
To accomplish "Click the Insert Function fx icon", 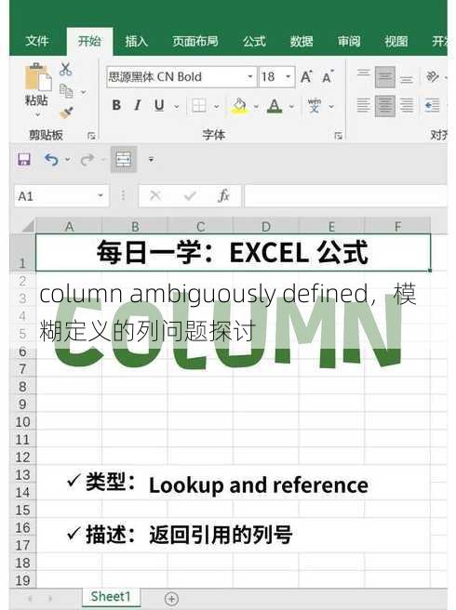I will (x=224, y=195).
